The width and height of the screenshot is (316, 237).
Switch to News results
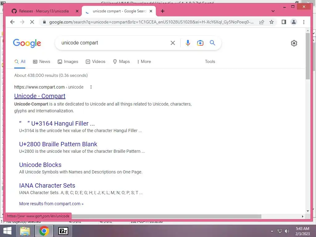42,62
